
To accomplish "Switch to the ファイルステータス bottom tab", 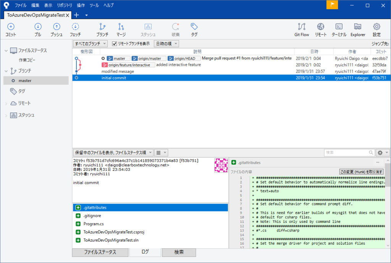I will tap(100, 252).
